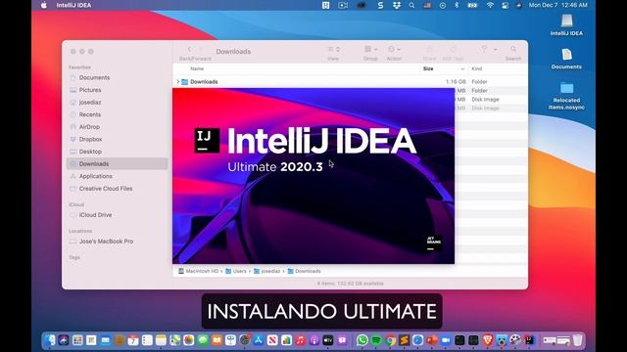Open Maps from the Dock
627x352 pixels.
tap(175, 340)
